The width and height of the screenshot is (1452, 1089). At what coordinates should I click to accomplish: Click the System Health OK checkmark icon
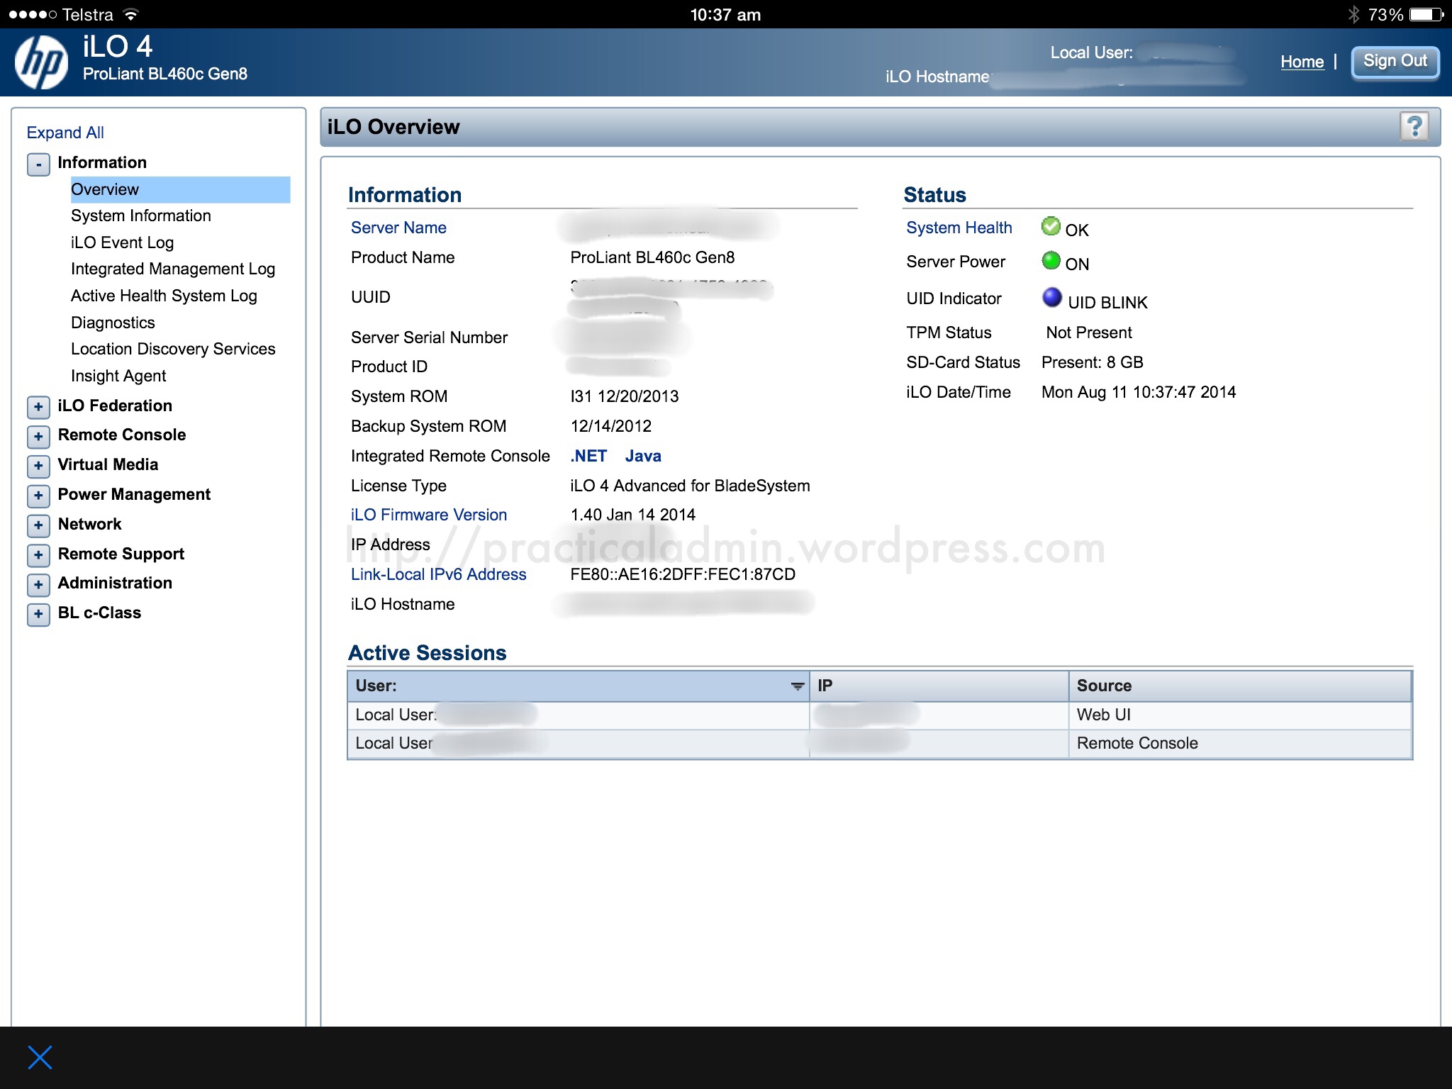pos(1051,227)
